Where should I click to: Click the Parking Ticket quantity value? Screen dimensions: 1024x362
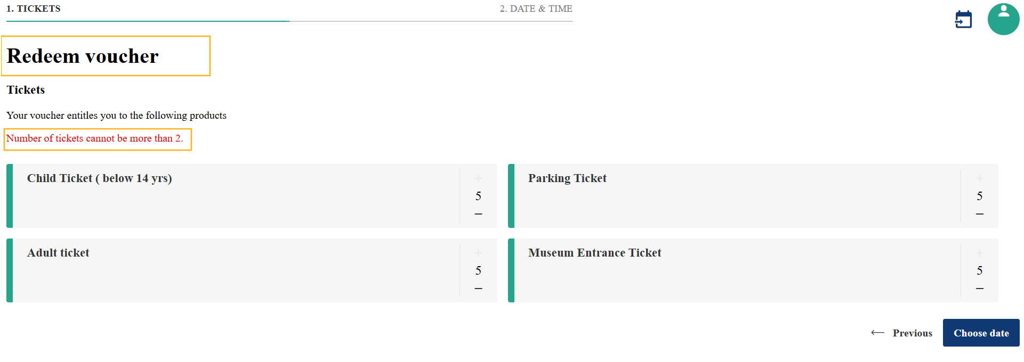(x=979, y=196)
